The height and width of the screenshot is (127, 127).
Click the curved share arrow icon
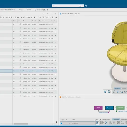click(x=21, y=17)
